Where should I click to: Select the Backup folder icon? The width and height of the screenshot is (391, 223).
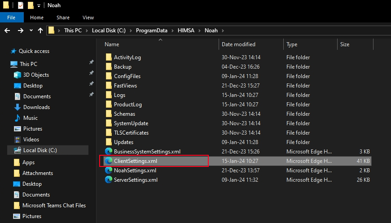pyautogui.click(x=109, y=67)
